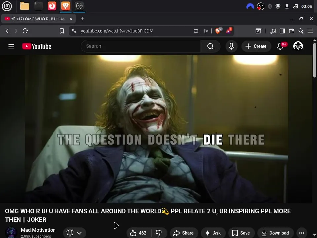Open more actions ellipsis menu
Screen dimensions: 317x238
pyautogui.click(x=302, y=233)
